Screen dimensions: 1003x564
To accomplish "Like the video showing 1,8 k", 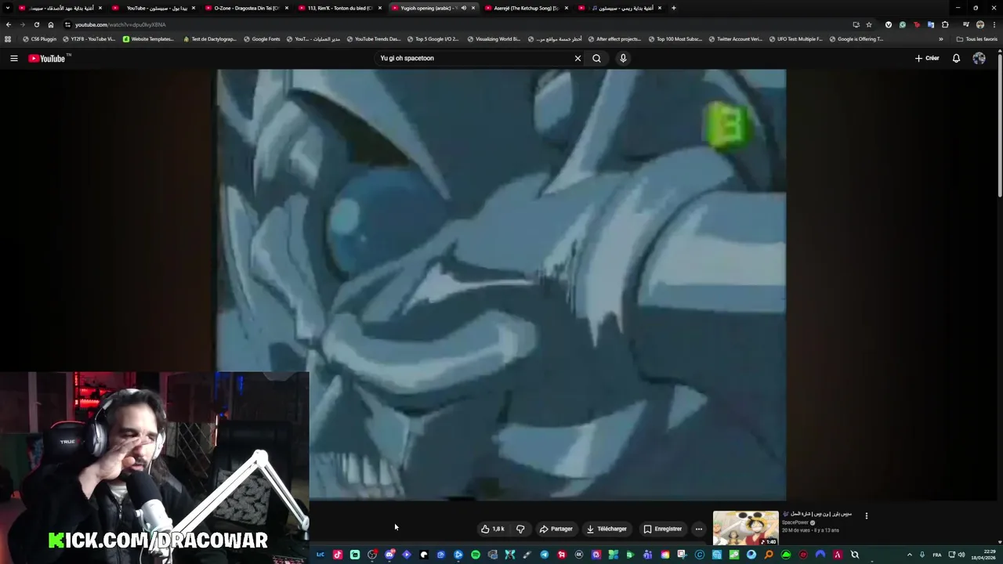I will click(492, 529).
